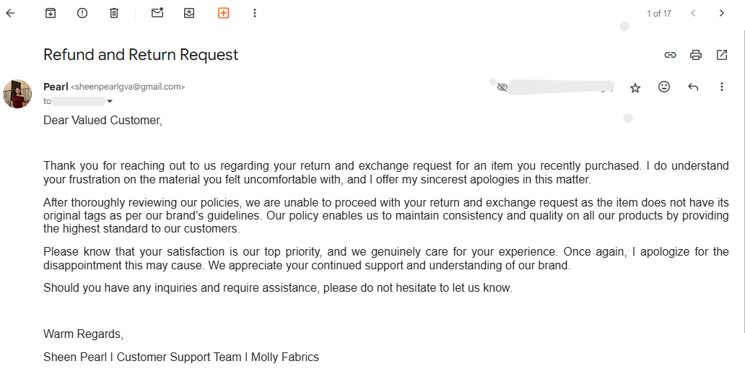
Task: Add an emoji reaction to message
Action: [x=664, y=87]
